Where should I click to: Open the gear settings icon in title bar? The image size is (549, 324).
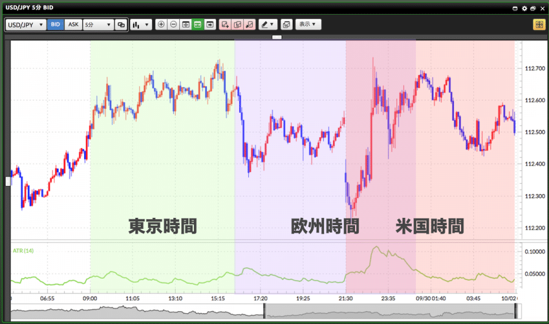point(524,8)
